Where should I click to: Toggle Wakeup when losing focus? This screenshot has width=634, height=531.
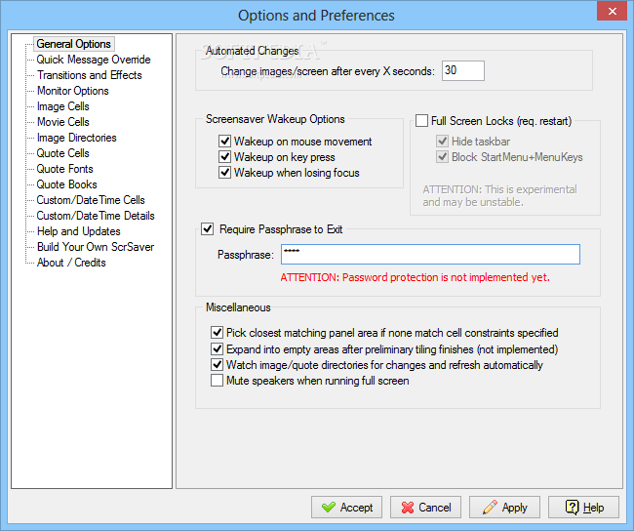[x=224, y=173]
